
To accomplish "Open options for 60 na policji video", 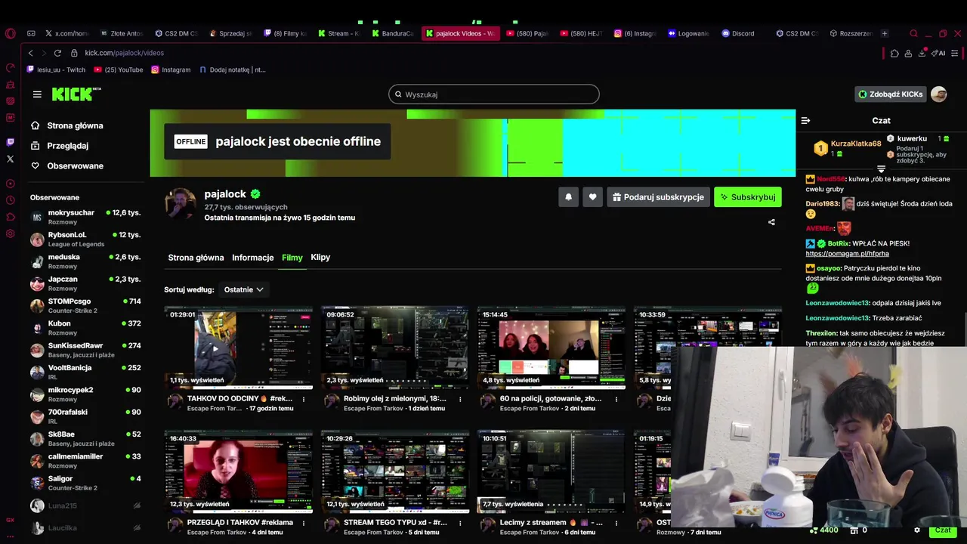I will [616, 399].
